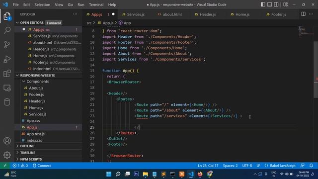
Task: Open Windows Start button
Action: 109,174
